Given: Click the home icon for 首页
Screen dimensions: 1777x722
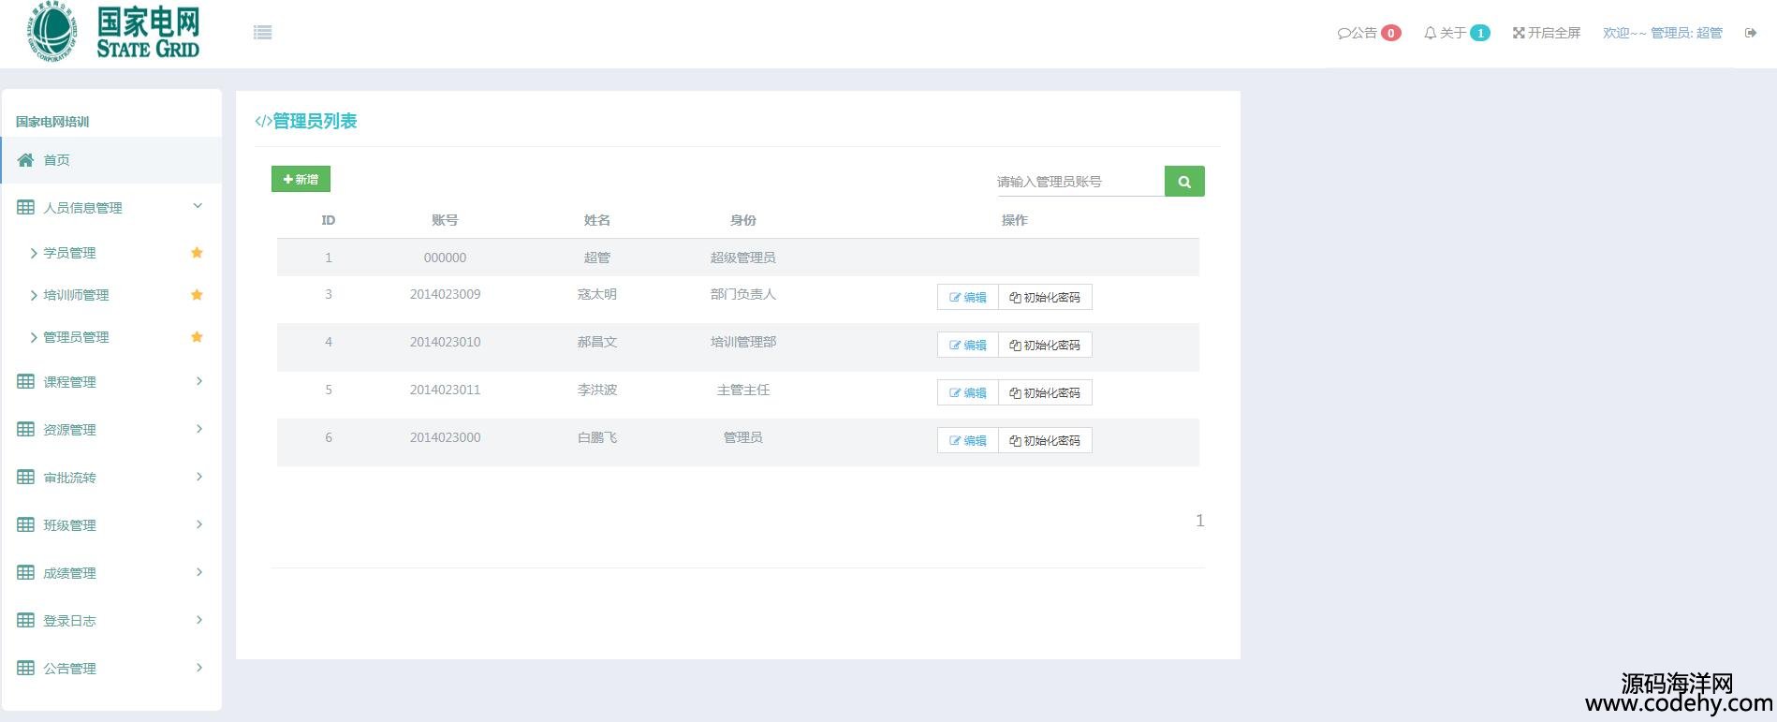Looking at the screenshot, I should (x=26, y=160).
